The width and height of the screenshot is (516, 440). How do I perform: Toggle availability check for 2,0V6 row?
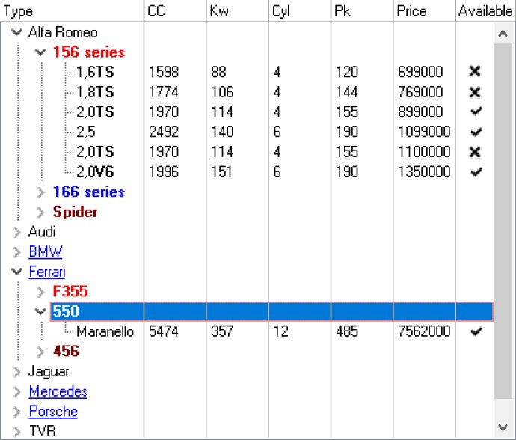coord(476,171)
